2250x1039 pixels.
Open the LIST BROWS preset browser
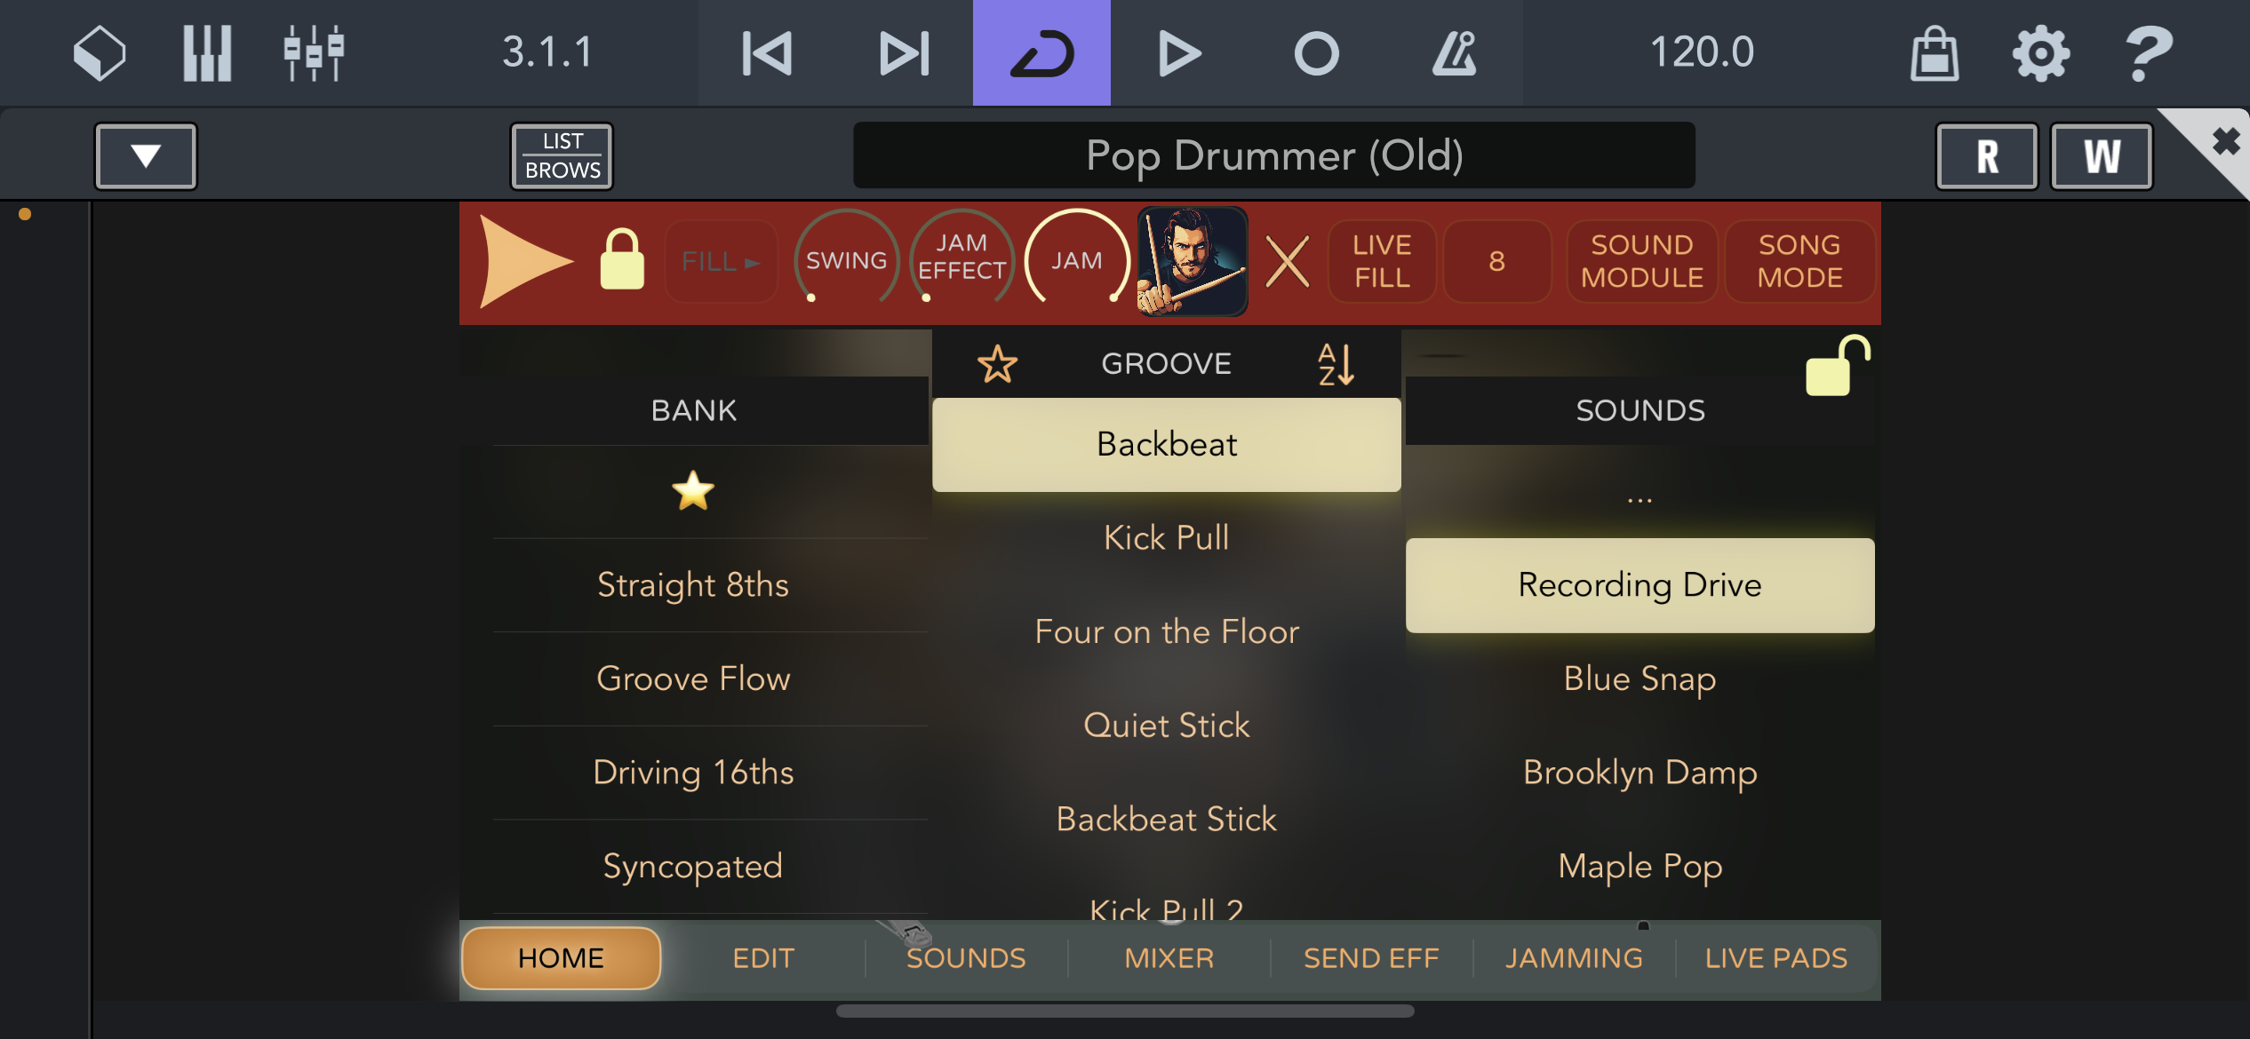pos(562,156)
